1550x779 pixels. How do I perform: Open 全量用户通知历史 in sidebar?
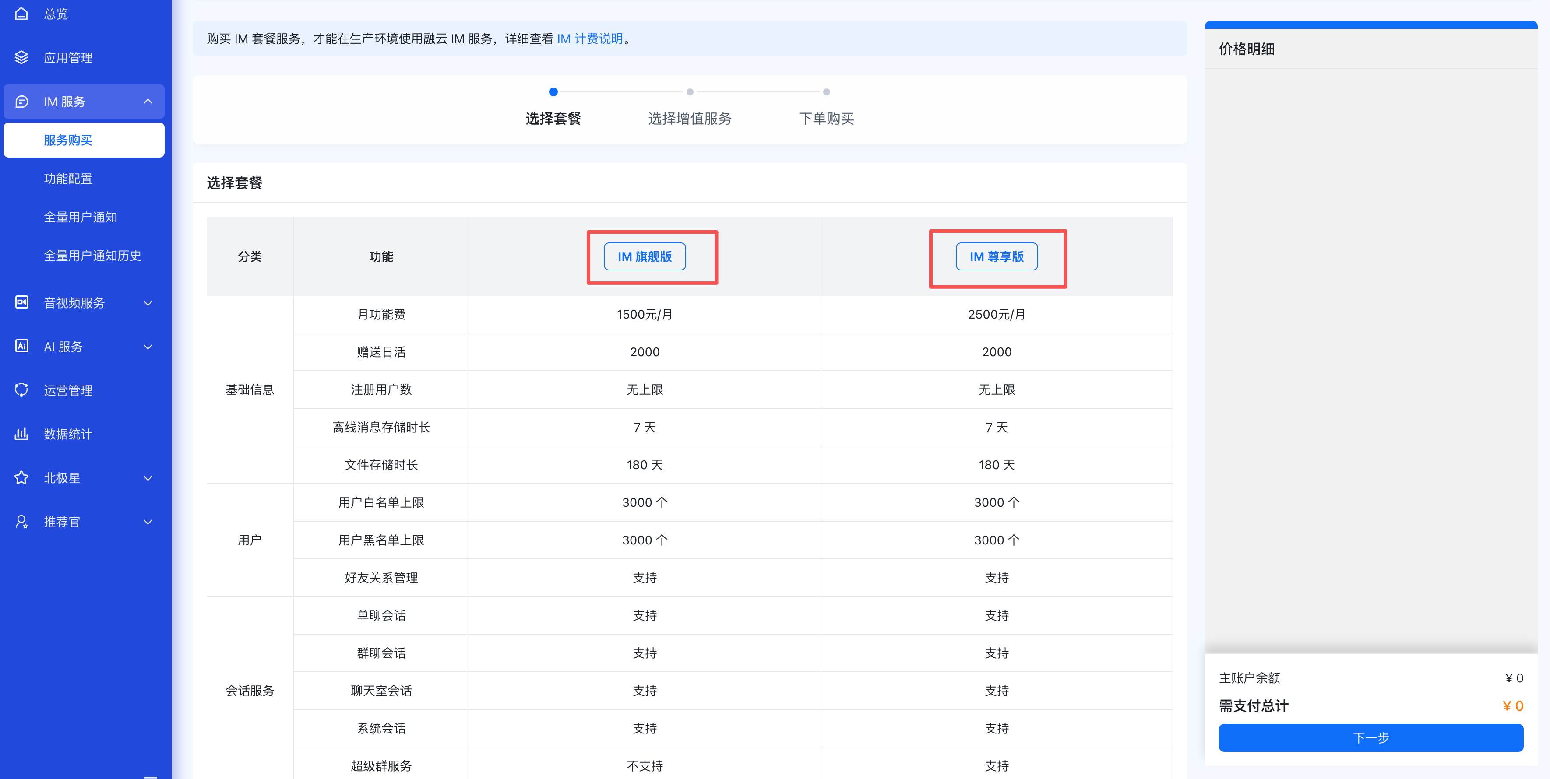pos(93,256)
